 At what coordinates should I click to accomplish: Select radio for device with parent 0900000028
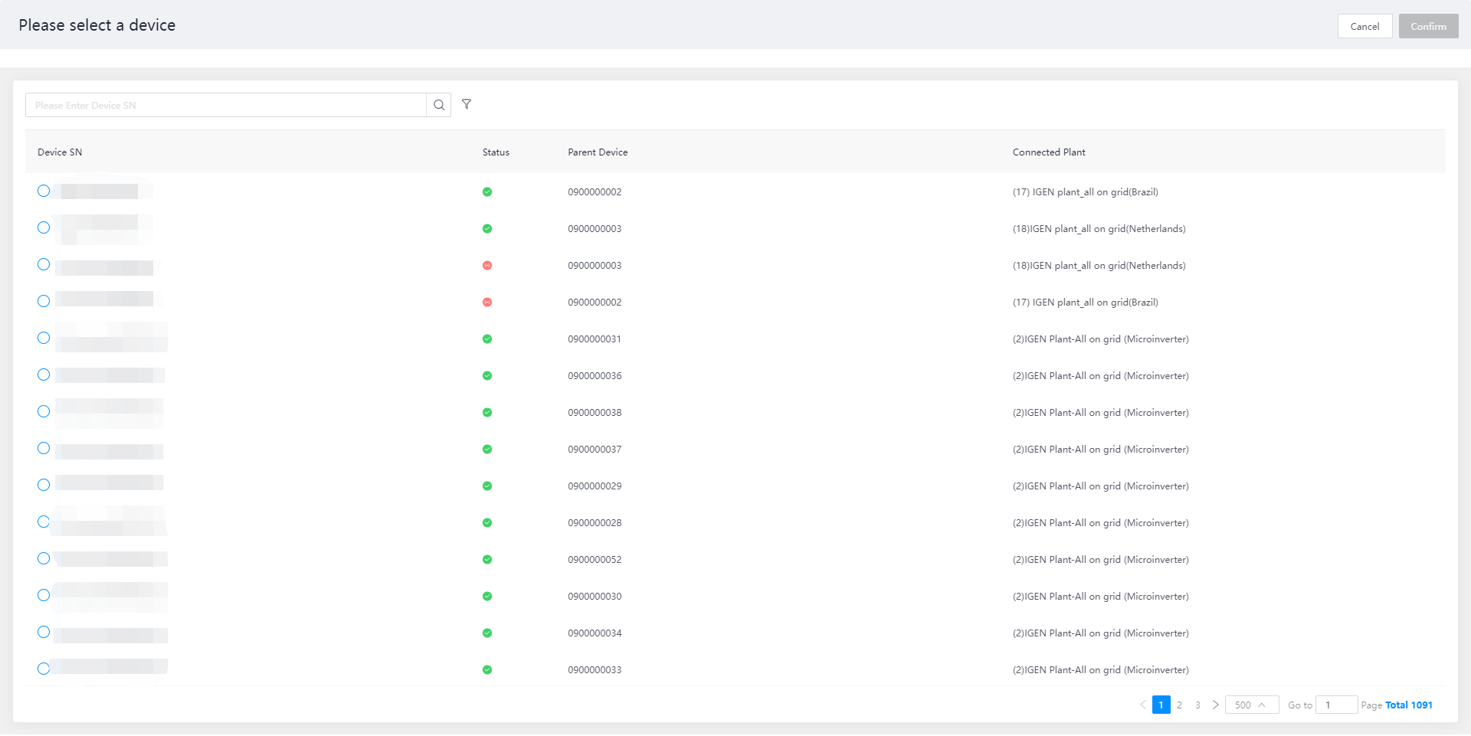click(44, 522)
